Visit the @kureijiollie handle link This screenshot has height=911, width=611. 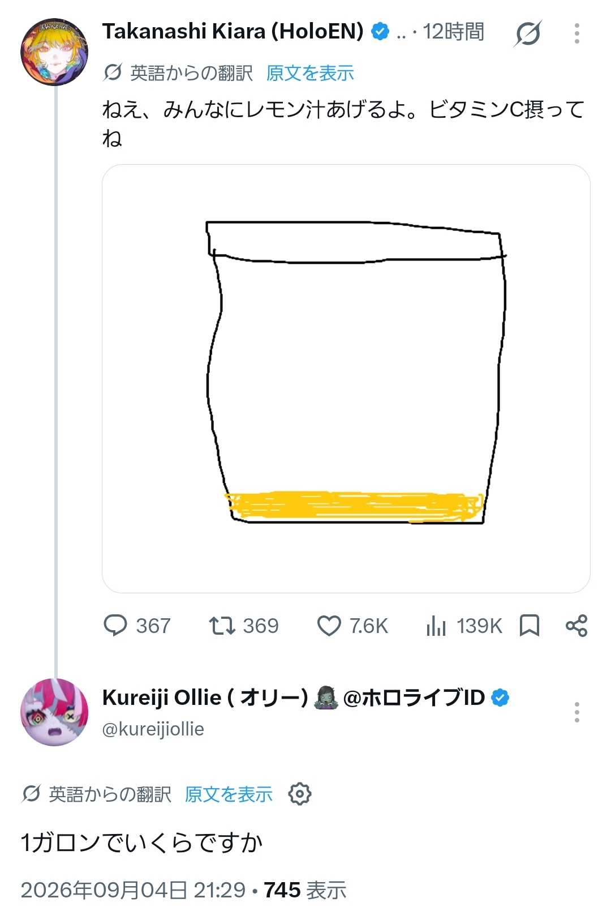click(153, 729)
